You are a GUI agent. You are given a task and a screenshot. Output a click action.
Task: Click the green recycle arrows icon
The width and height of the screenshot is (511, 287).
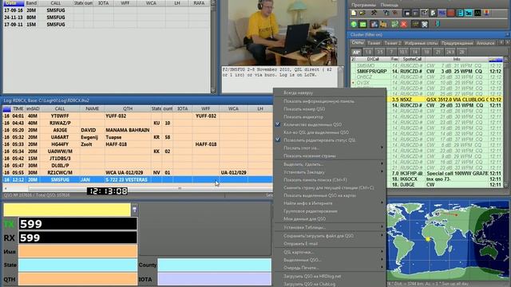394,24
